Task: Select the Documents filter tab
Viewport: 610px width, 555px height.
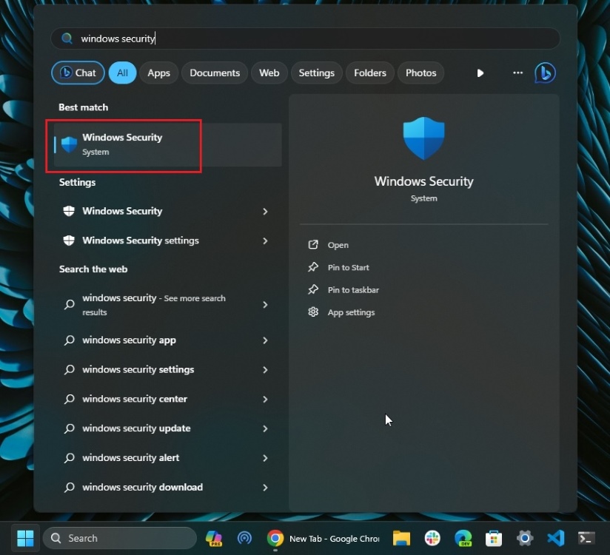Action: (215, 73)
